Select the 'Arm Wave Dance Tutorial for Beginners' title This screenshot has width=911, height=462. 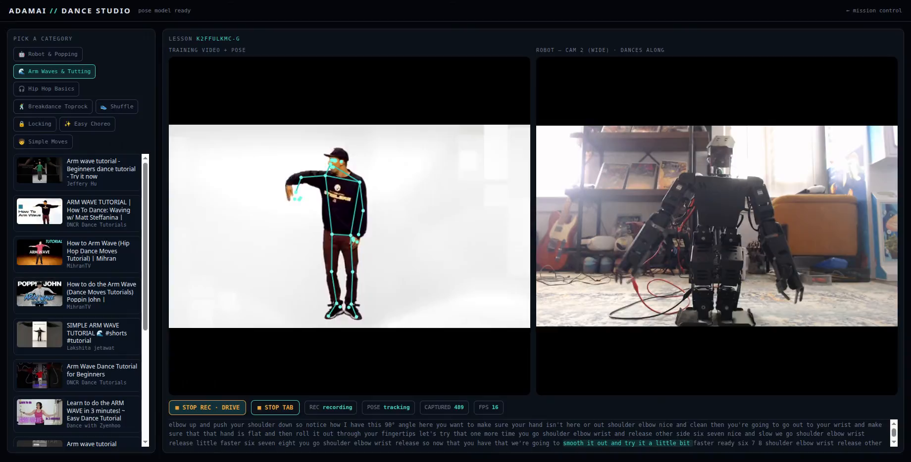point(102,370)
